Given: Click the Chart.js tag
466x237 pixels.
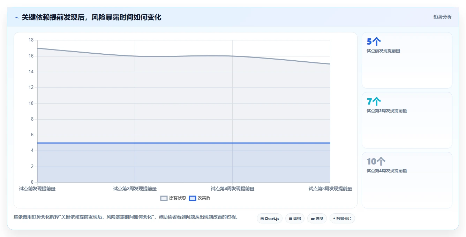Looking at the screenshot, I should (x=270, y=219).
